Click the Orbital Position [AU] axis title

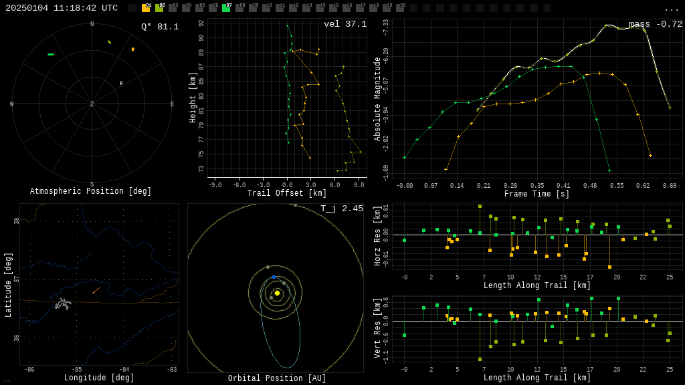tap(277, 378)
